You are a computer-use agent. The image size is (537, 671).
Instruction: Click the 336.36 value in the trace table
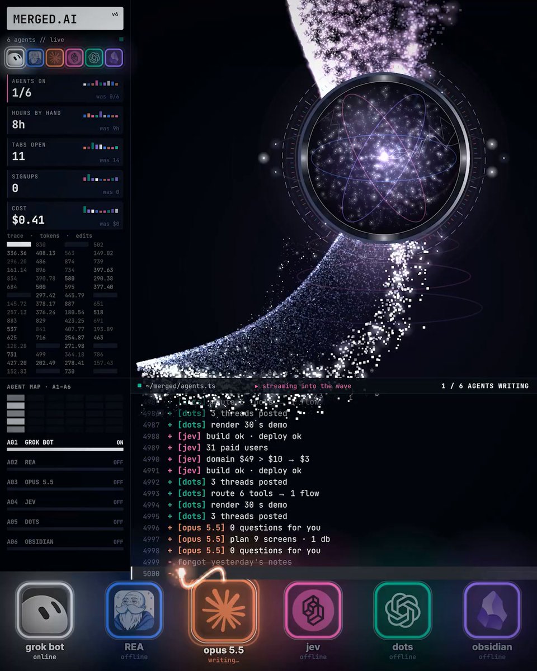[x=17, y=253]
